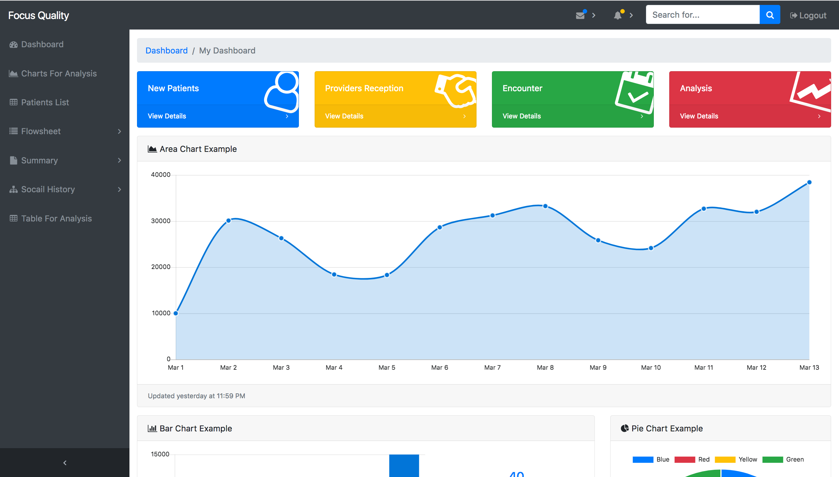Click the arrow on Encounter View Details
This screenshot has width=839, height=477.
pyautogui.click(x=642, y=116)
